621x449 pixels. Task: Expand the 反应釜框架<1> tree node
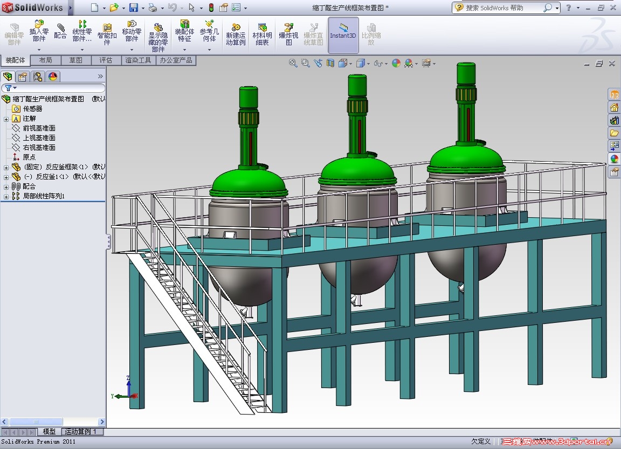coord(6,167)
